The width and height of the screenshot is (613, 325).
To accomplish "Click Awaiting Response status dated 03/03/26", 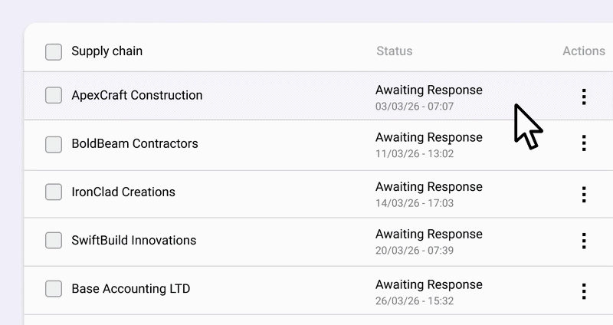I will (428, 90).
